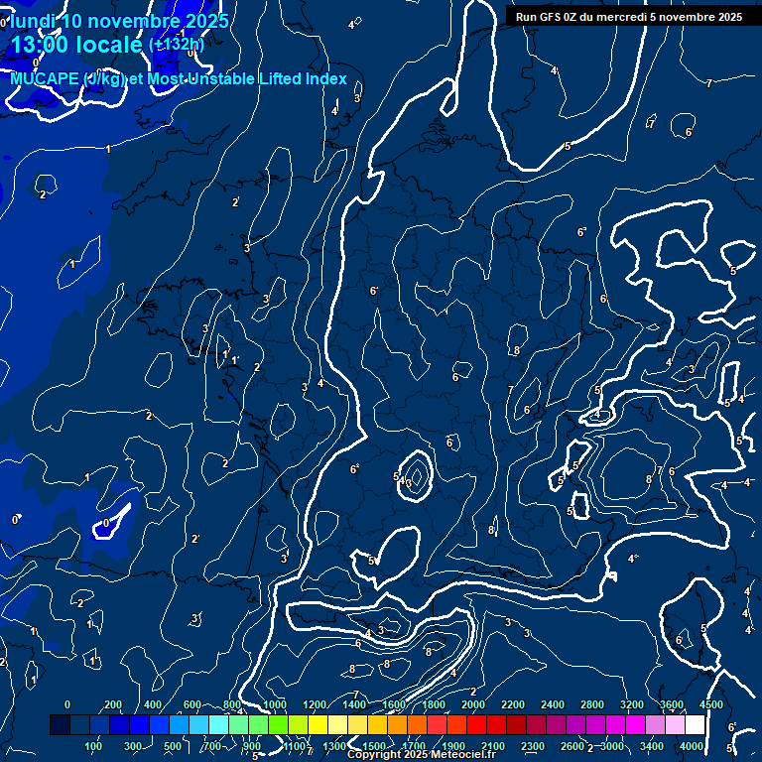Pick the dark red swatch between 2200 and 2300
762x762 pixels.
(x=517, y=724)
